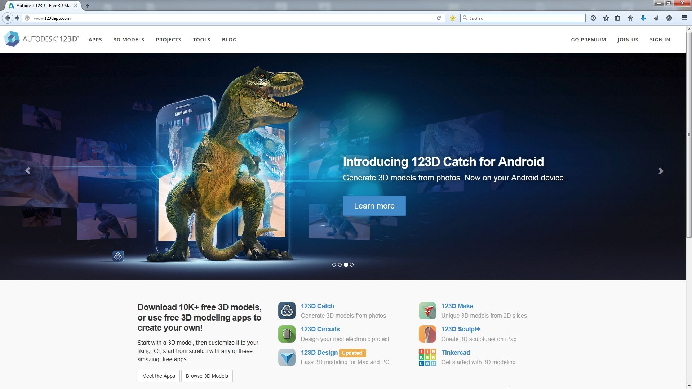The width and height of the screenshot is (692, 389).
Task: Open the TOOLS menu
Action: tap(201, 40)
